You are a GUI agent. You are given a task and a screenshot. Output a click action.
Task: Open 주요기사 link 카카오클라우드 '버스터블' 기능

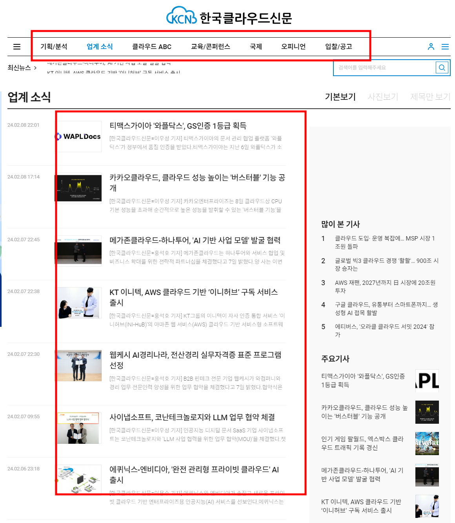click(x=364, y=412)
